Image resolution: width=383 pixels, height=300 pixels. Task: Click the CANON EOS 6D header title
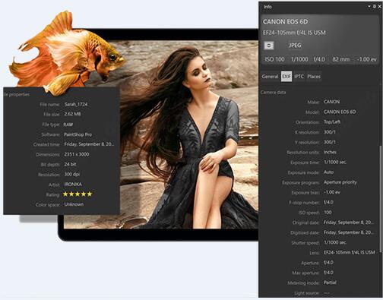(285, 22)
